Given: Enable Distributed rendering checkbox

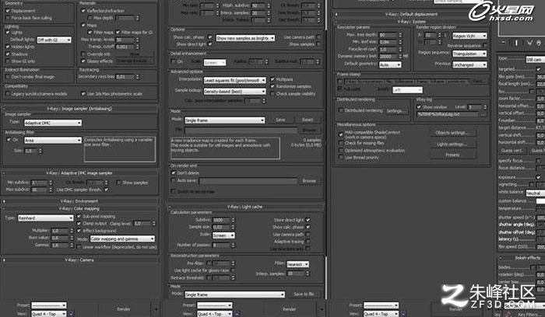Looking at the screenshot, I should (341, 110).
